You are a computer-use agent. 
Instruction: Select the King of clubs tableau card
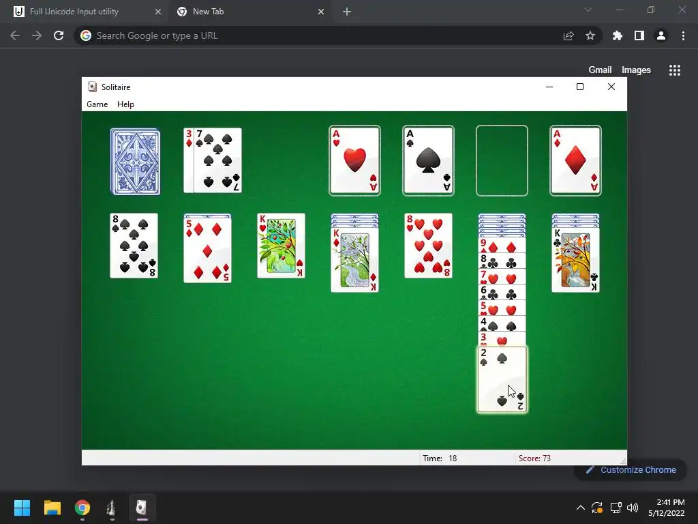click(x=575, y=260)
